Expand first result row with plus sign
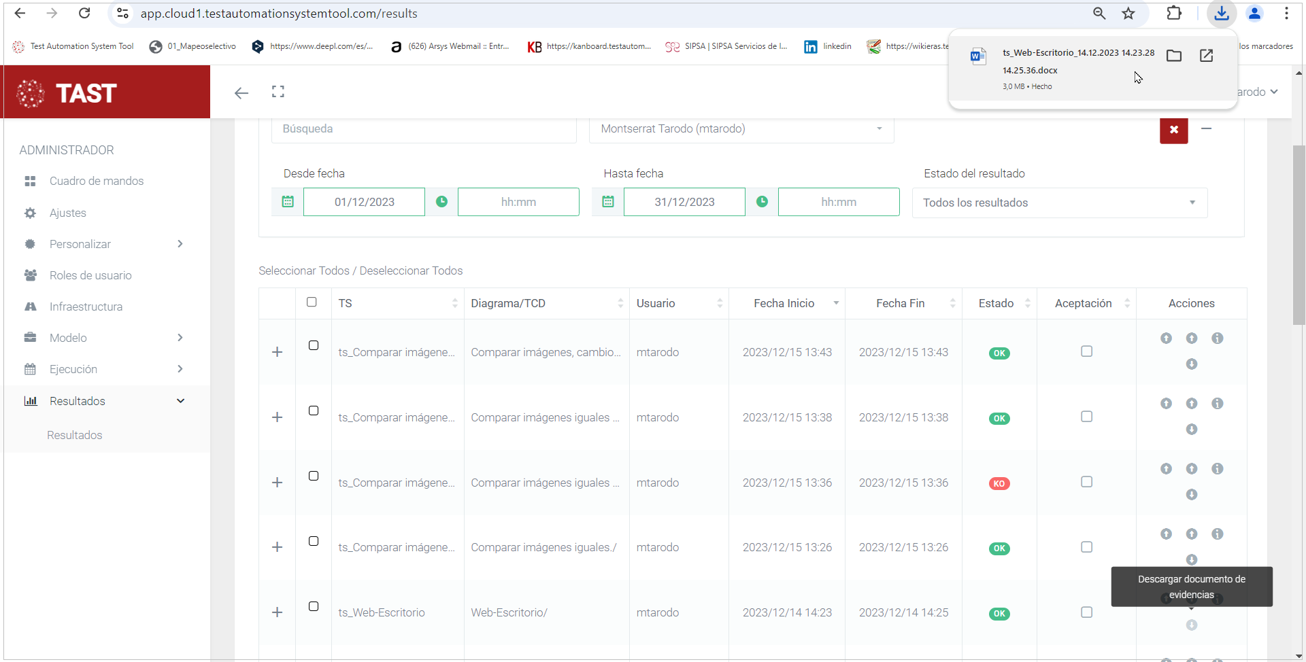 (277, 352)
